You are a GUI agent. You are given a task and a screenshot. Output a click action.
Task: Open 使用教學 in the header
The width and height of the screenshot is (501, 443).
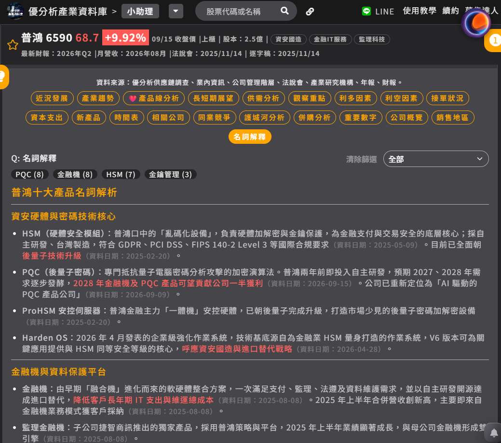419,11
